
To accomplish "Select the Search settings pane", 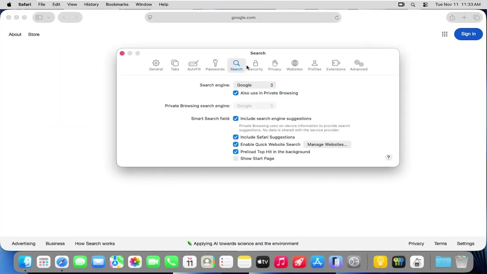I will click(236, 65).
